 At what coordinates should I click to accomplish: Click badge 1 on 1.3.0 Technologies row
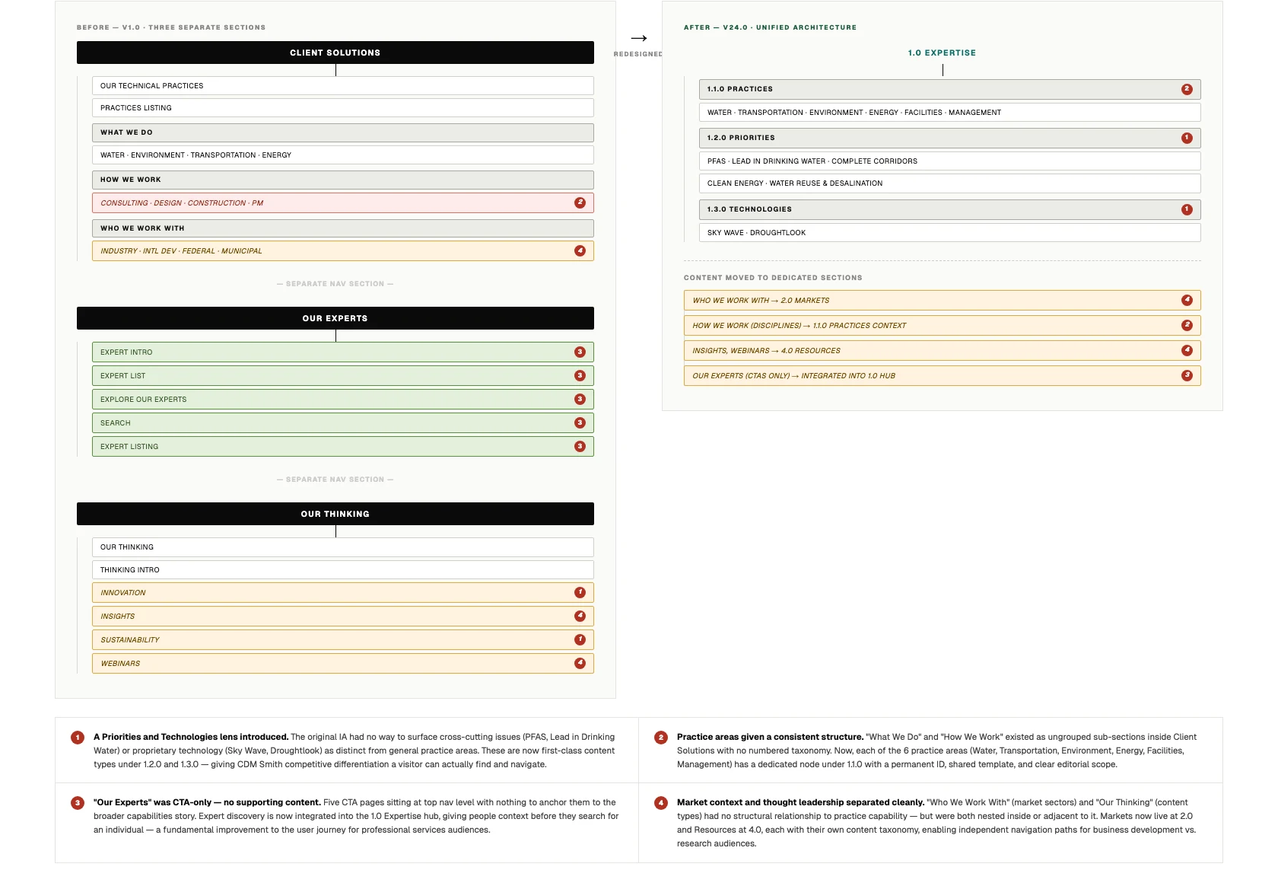(1187, 209)
